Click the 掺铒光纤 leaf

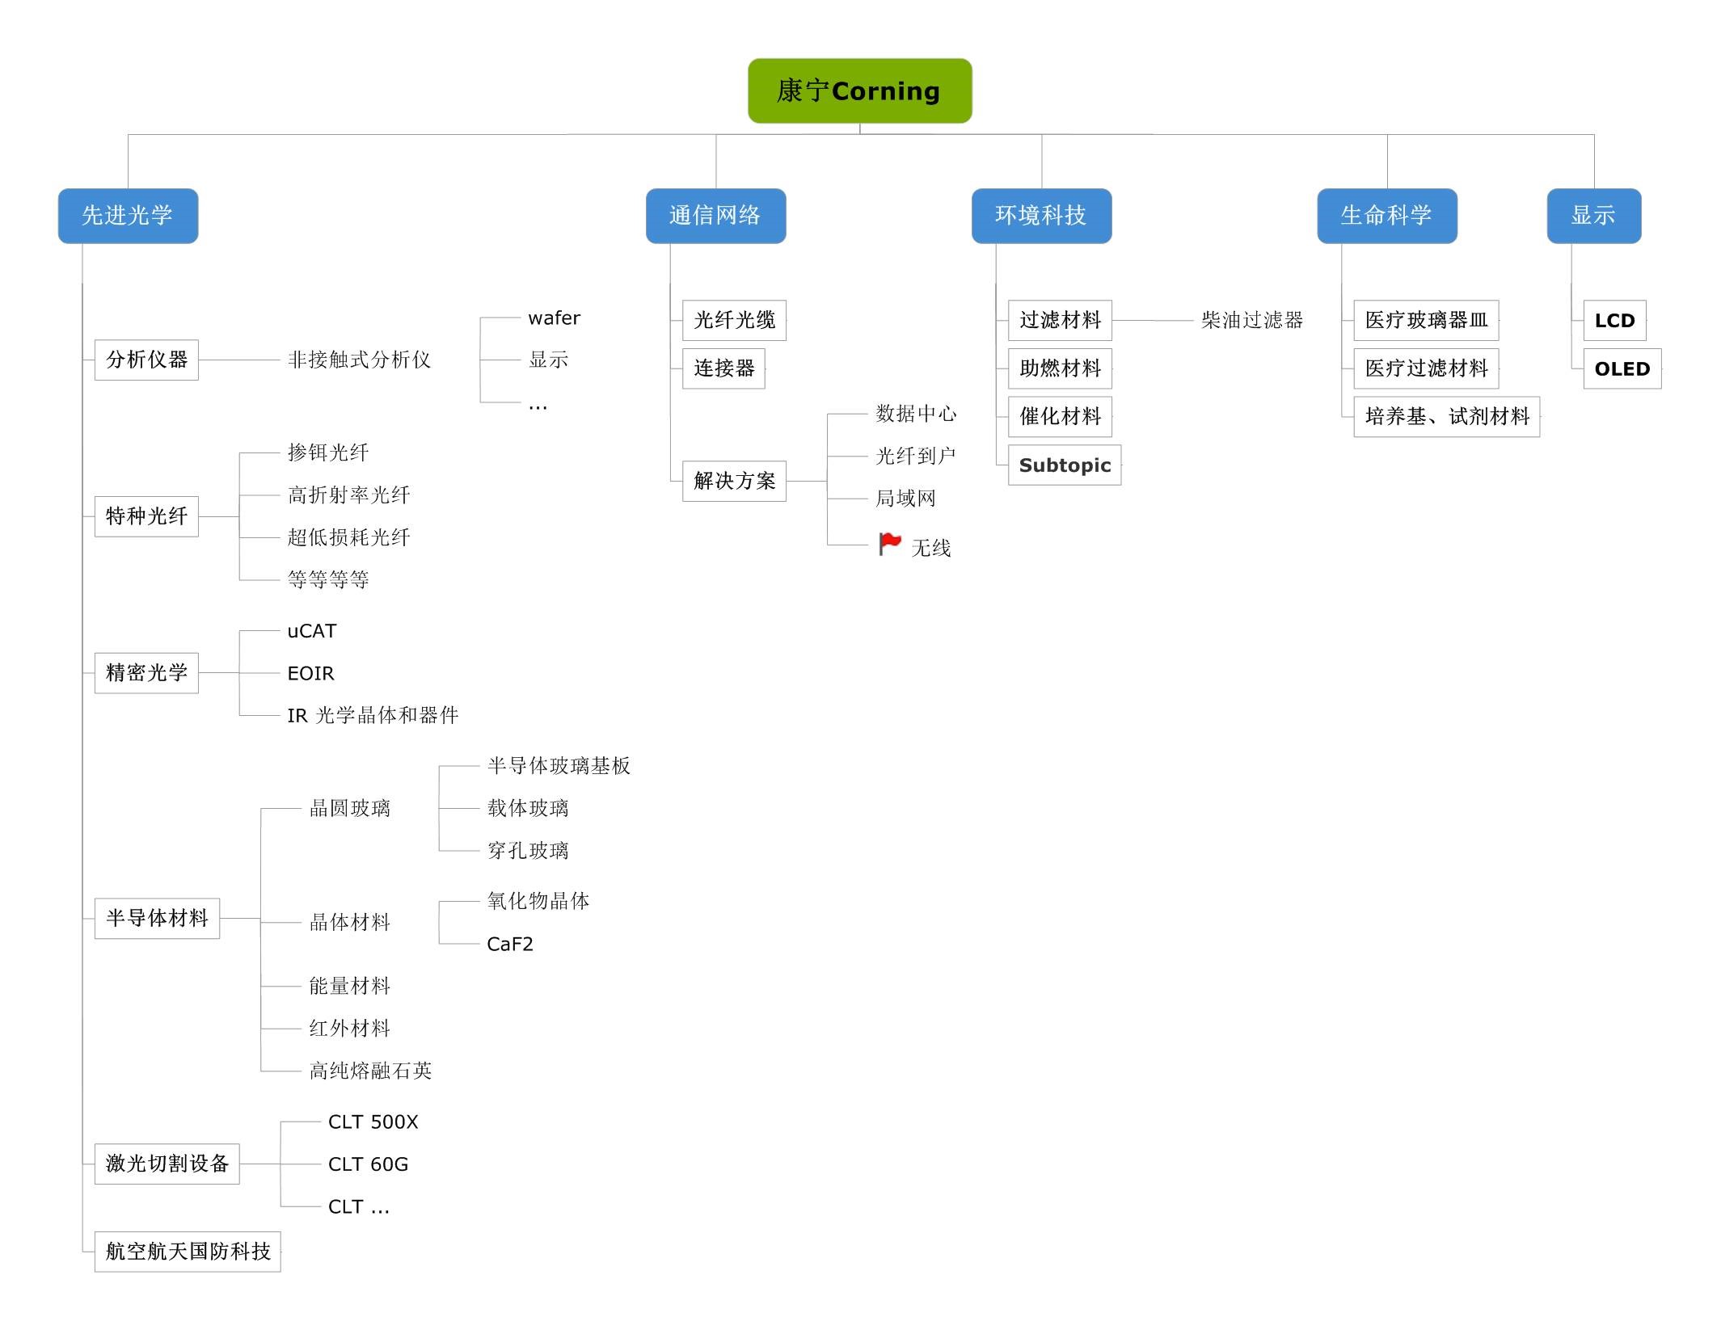(x=327, y=452)
